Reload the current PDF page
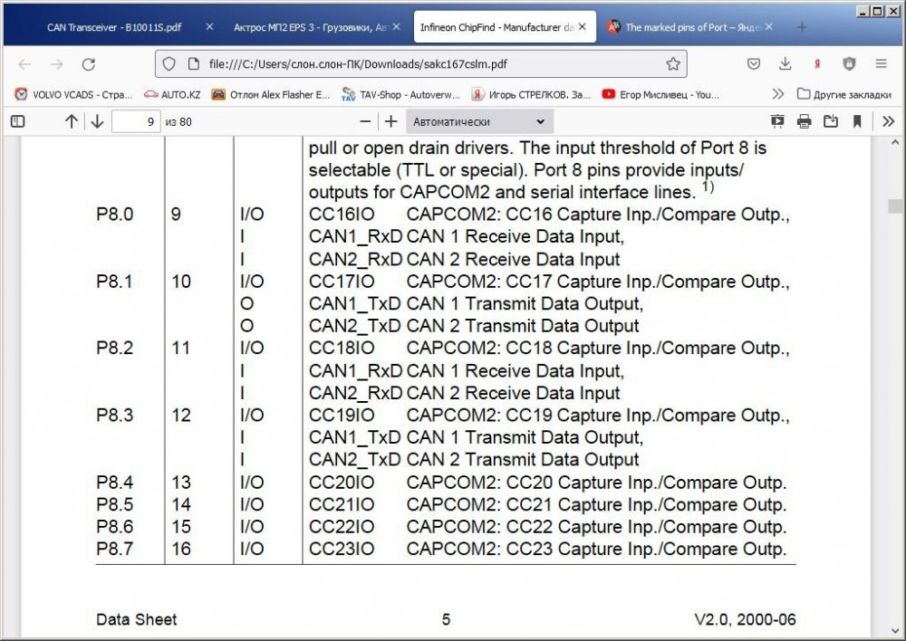This screenshot has width=906, height=641. coord(89,64)
